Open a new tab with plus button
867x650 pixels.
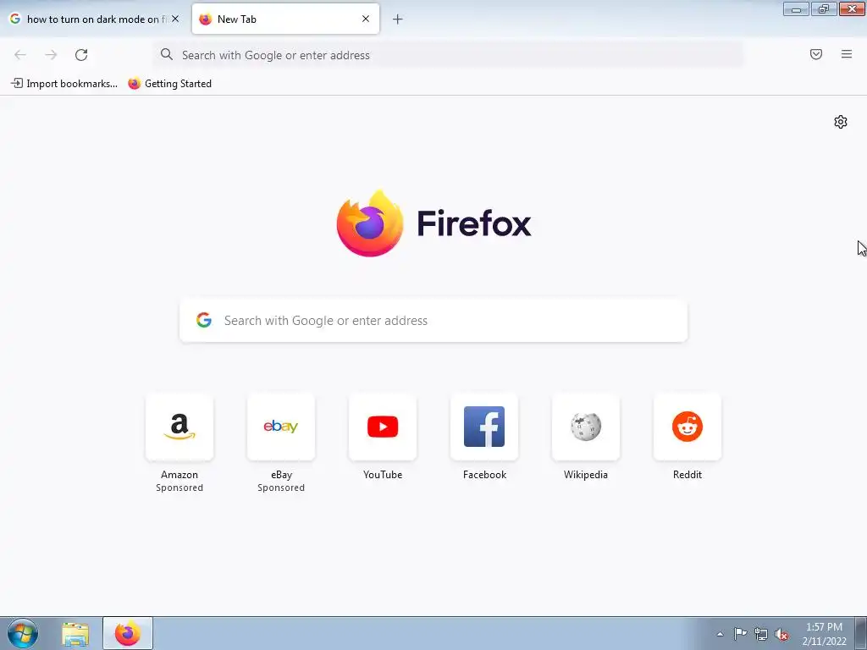pyautogui.click(x=398, y=19)
